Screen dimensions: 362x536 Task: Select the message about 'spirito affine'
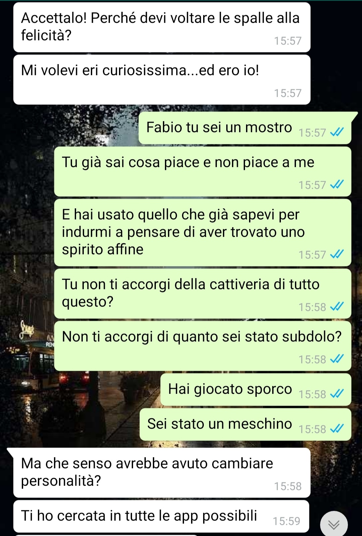[x=203, y=232]
